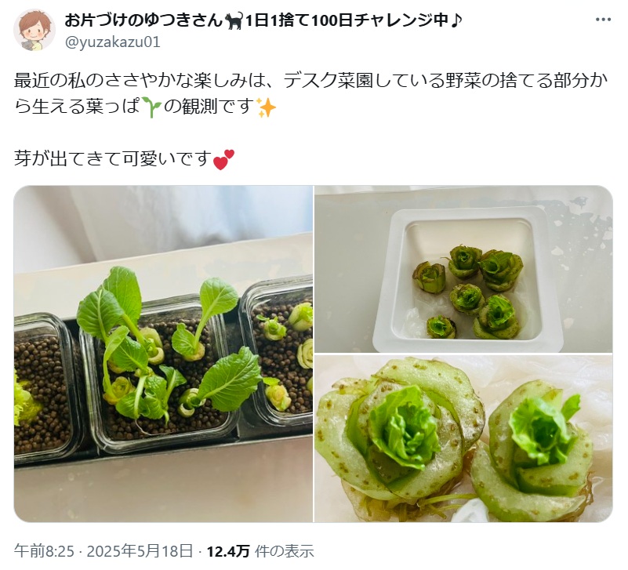The width and height of the screenshot is (628, 570).
Task: Click the 件の表示 views label
Action: click(x=285, y=551)
